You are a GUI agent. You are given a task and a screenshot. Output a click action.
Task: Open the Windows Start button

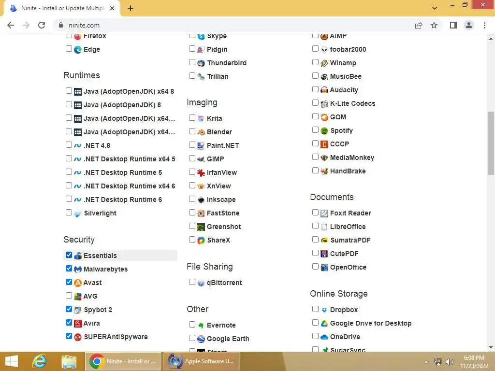(x=12, y=361)
